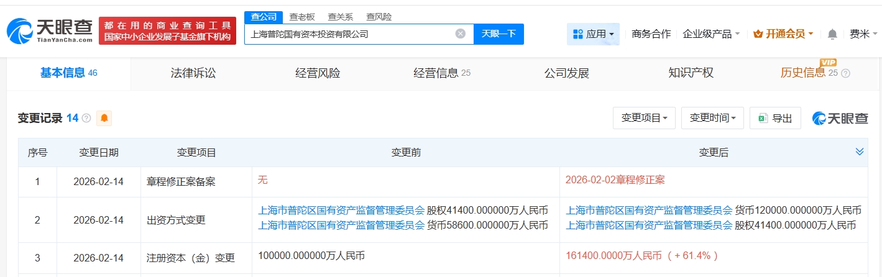This screenshot has height=277, width=882.
Task: Open the 商务合作 link
Action: (651, 34)
